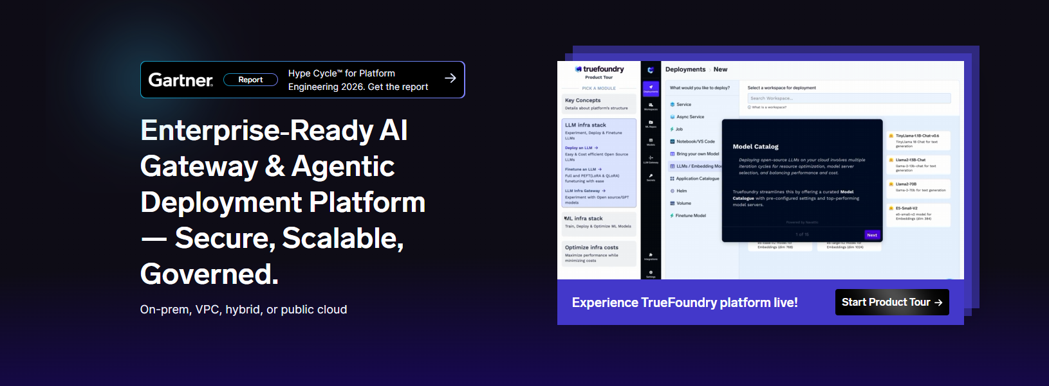Select the TinyLlama-1.1B-Chat-v0.6 model card
1049x386 pixels.
point(919,141)
